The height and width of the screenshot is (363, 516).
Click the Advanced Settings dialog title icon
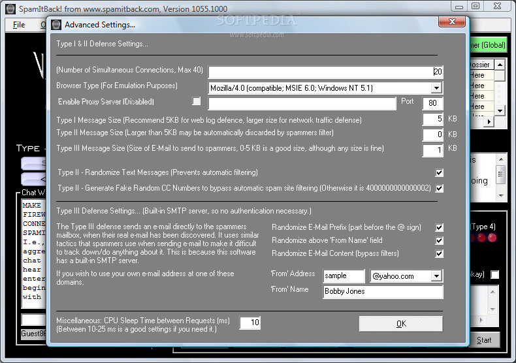[x=56, y=25]
